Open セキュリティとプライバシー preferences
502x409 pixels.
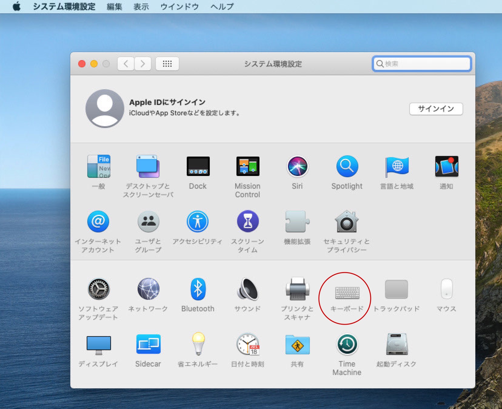[347, 221]
